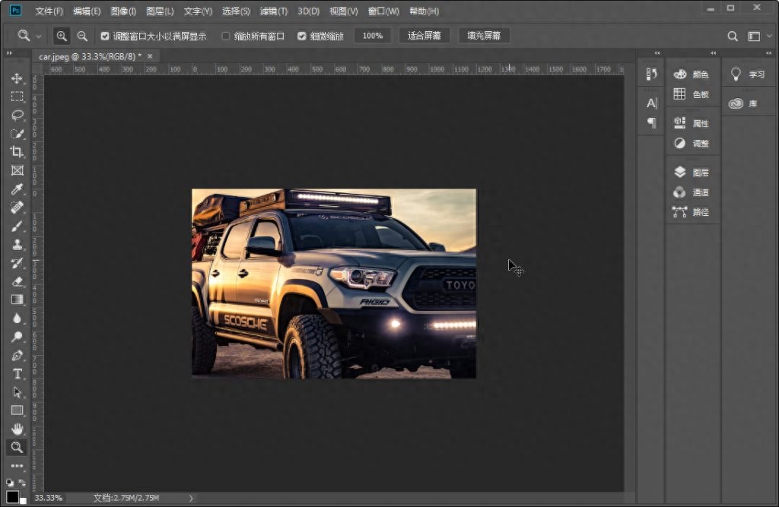
Task: Open the search icon in options bar
Action: click(733, 36)
